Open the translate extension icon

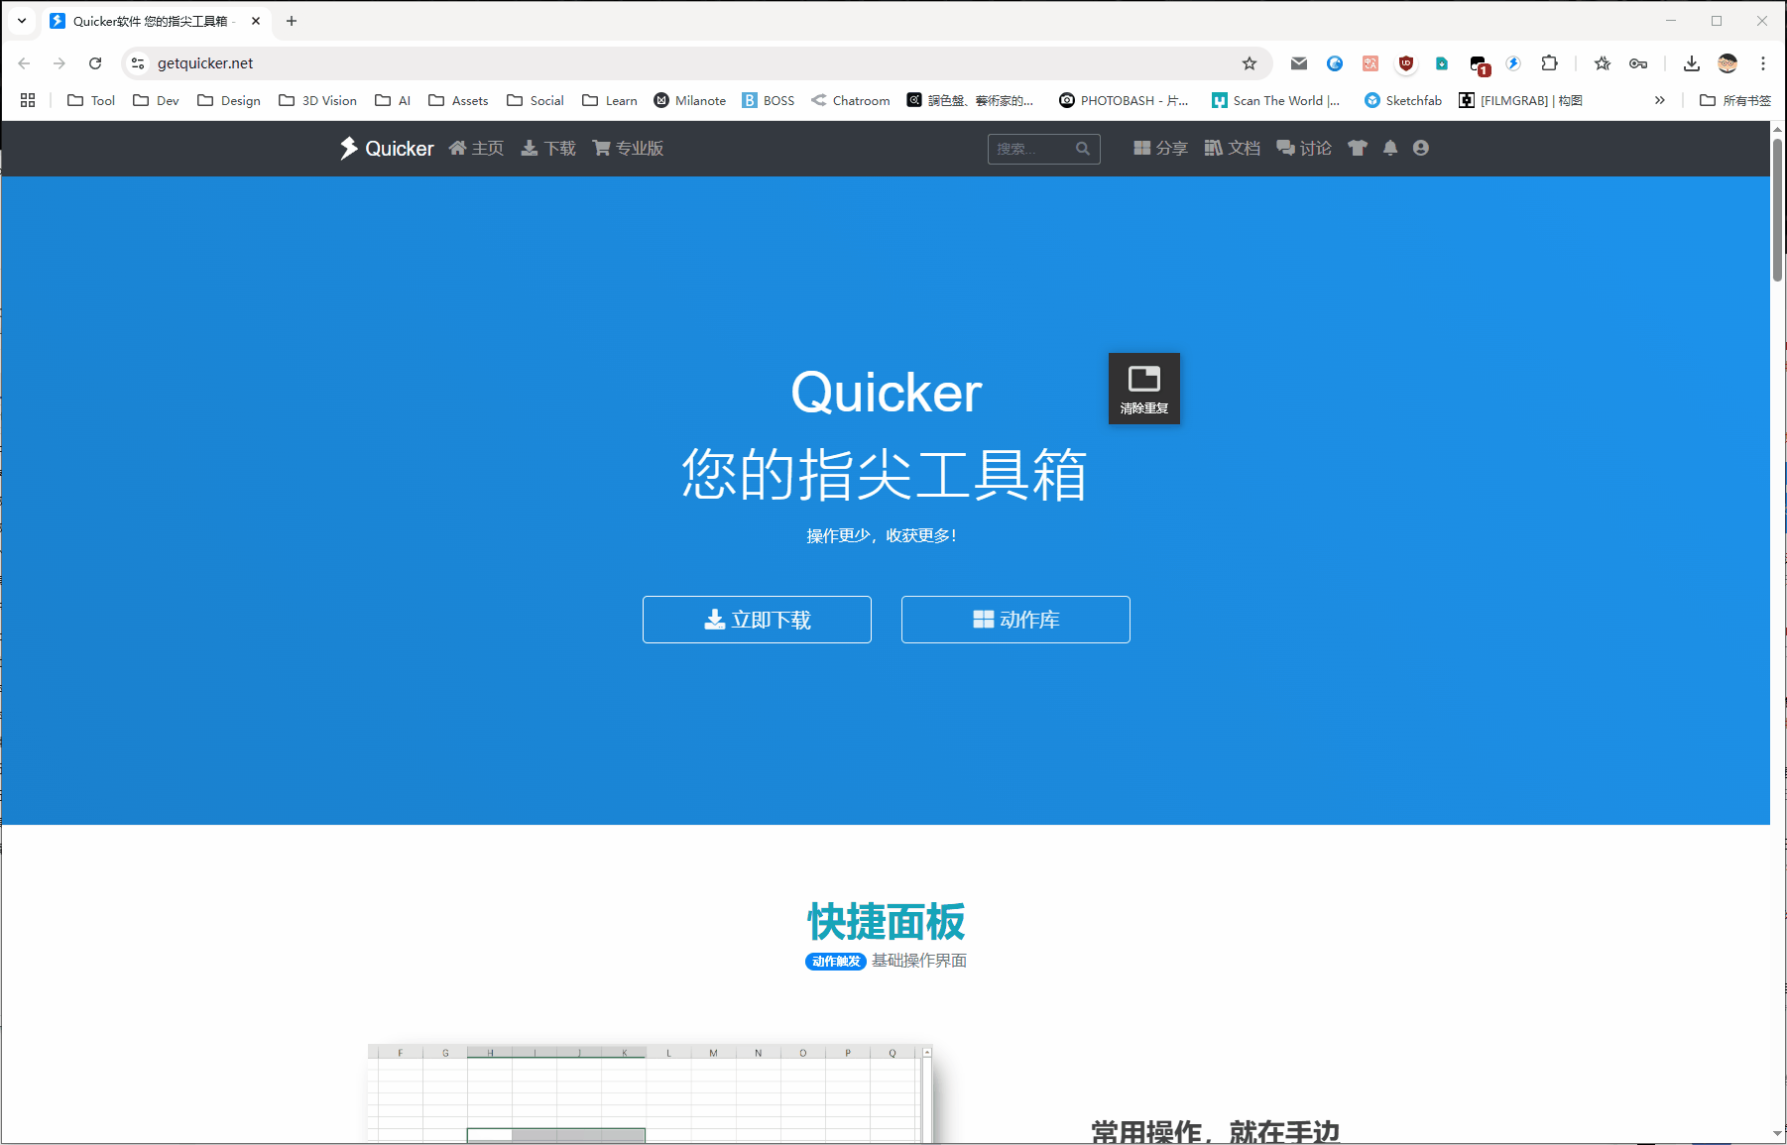click(x=1370, y=63)
